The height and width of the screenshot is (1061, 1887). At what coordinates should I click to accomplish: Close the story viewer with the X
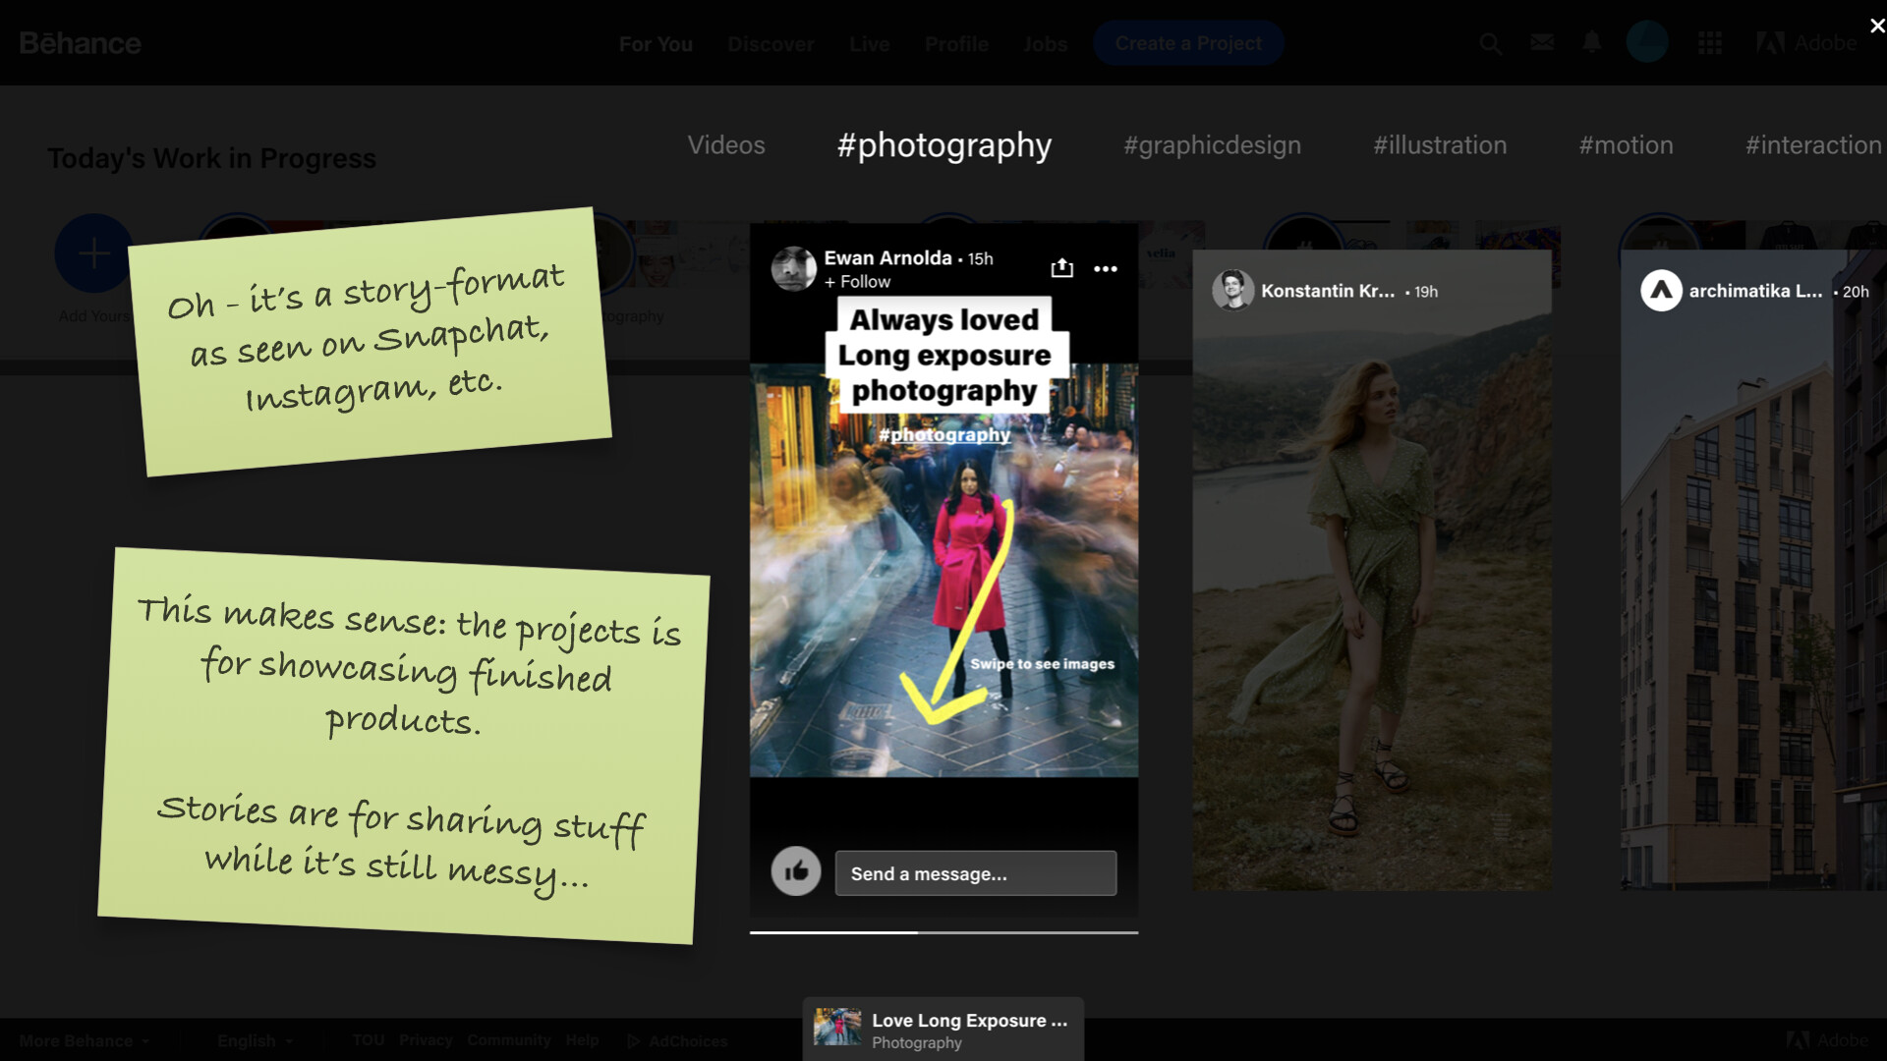point(1876,27)
